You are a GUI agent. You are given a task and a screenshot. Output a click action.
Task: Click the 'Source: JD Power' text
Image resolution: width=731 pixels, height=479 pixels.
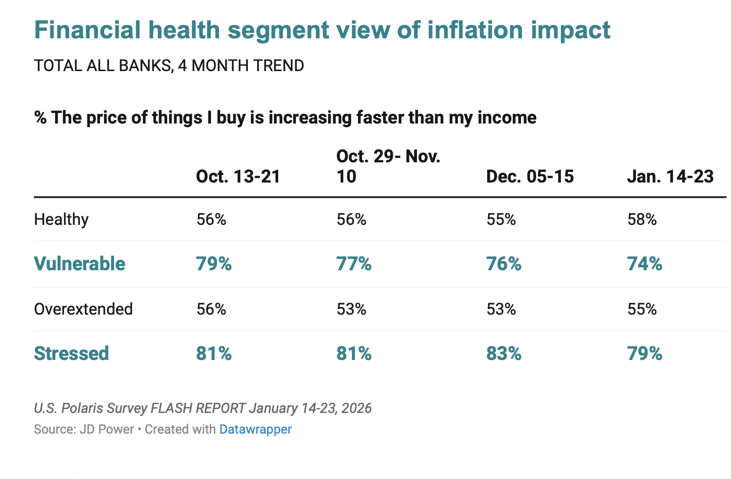(84, 430)
